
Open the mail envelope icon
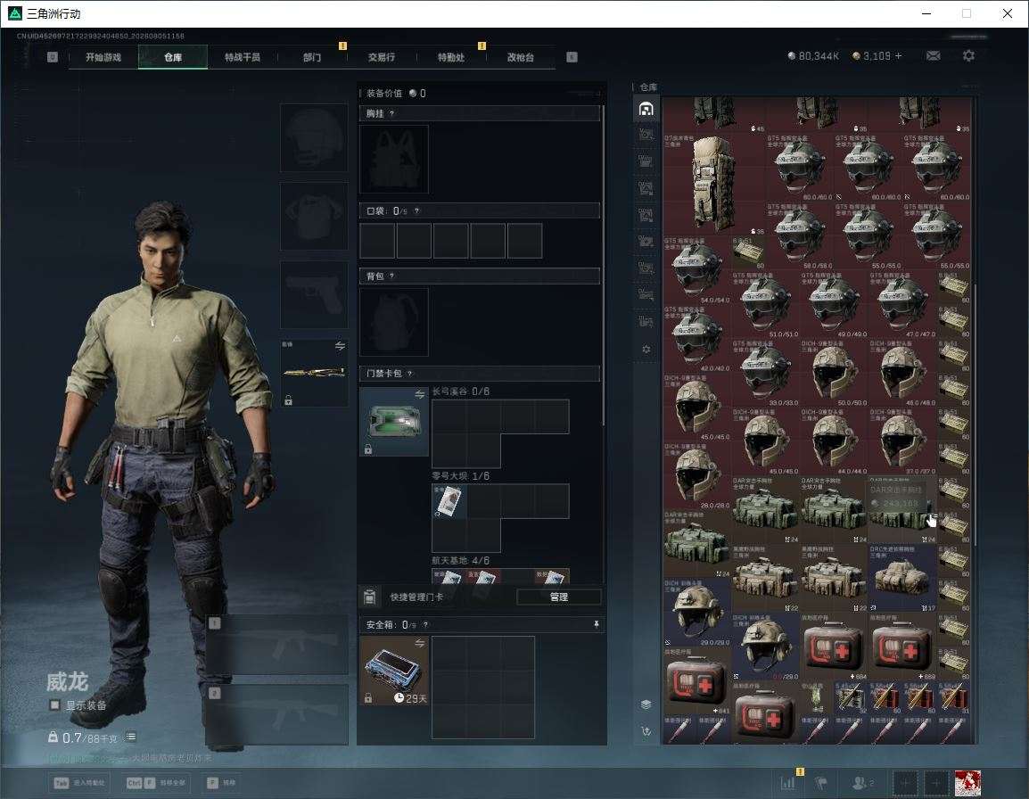point(934,56)
